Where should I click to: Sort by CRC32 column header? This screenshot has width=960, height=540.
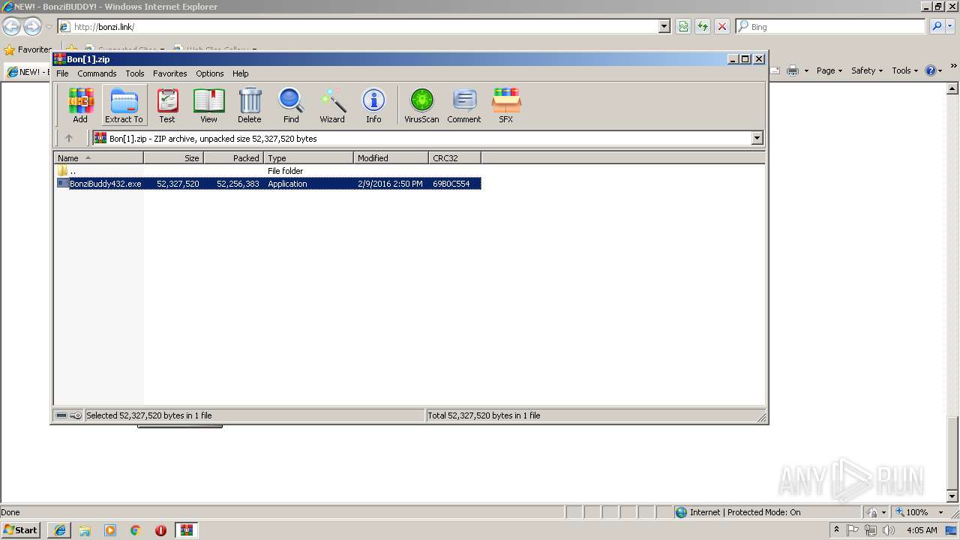454,158
